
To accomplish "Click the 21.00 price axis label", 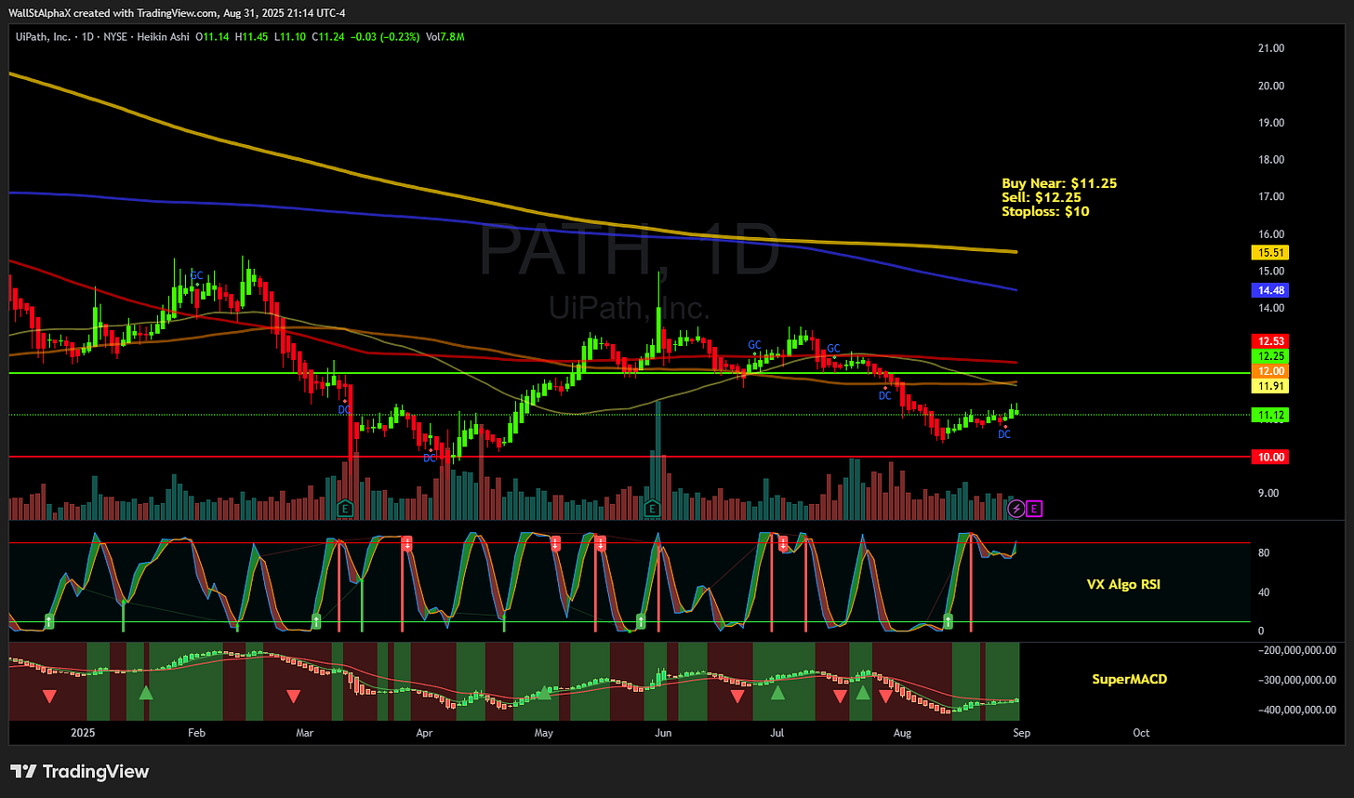I will pos(1270,48).
